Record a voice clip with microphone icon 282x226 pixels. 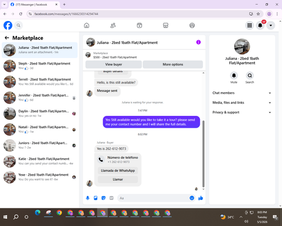tap(87, 198)
